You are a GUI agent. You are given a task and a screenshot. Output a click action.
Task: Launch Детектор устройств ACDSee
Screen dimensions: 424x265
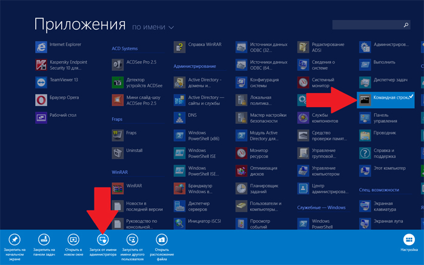(x=118, y=82)
